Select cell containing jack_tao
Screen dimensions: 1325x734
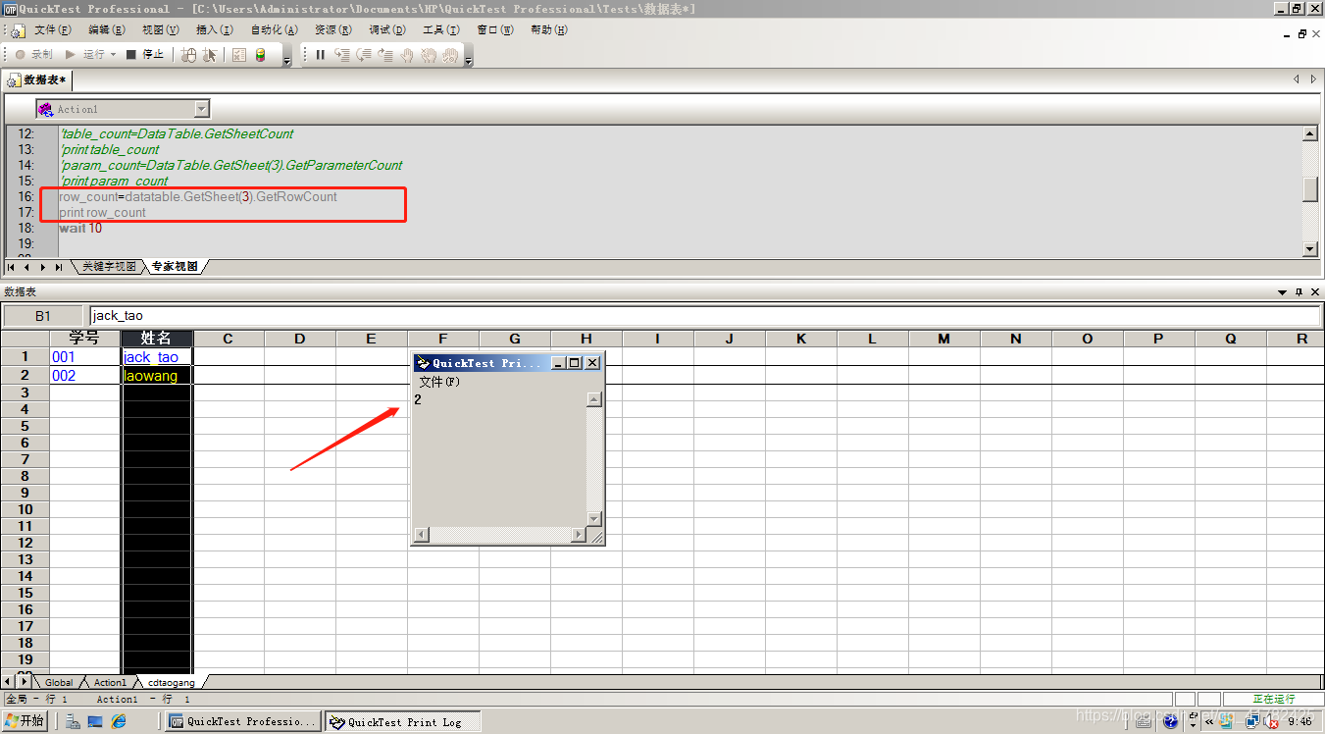click(x=157, y=357)
